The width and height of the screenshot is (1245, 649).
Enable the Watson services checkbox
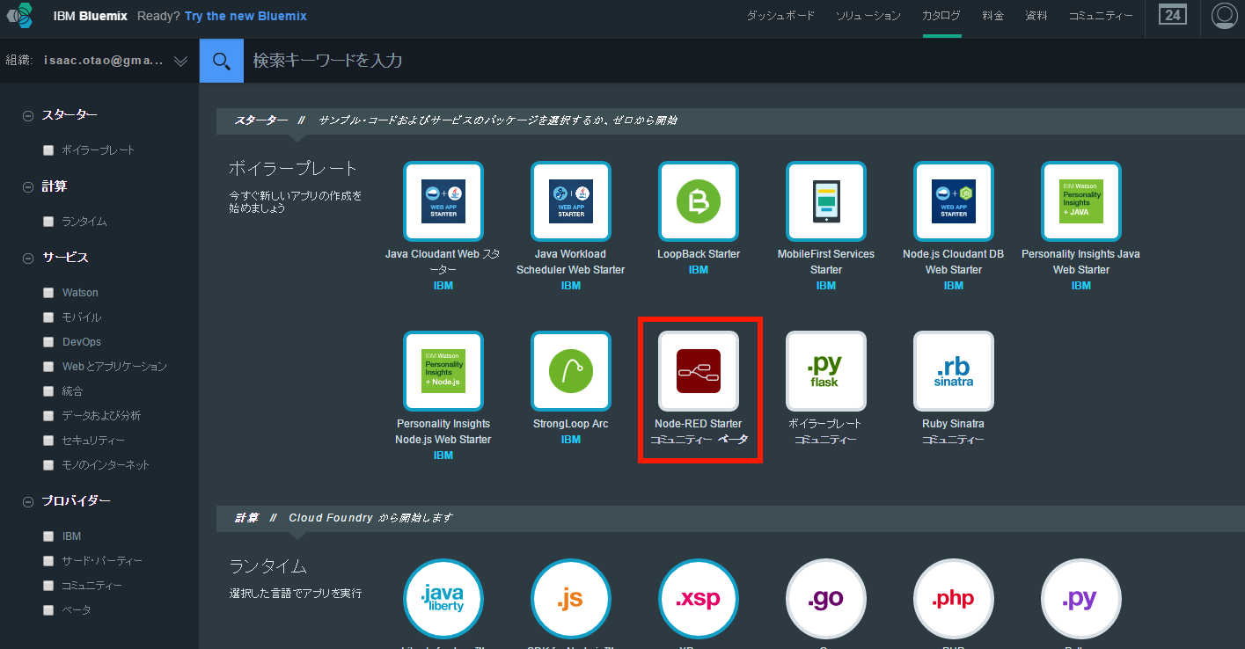click(x=48, y=293)
